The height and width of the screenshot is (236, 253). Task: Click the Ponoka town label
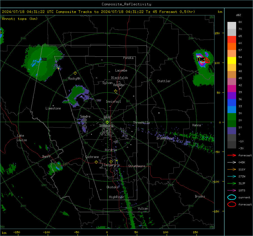coord(128,58)
